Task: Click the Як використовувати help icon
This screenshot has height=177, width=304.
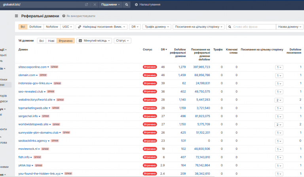Action: [63, 16]
